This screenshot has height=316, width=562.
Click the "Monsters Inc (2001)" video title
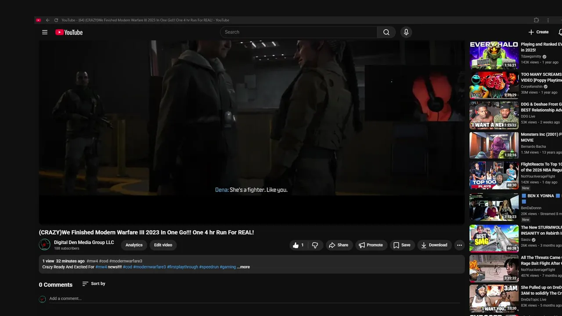tap(541, 137)
